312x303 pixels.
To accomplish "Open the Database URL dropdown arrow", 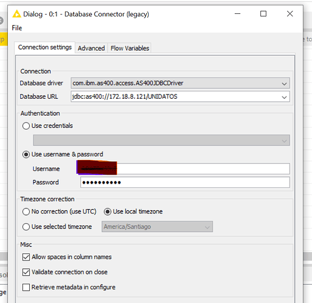I will coord(284,97).
